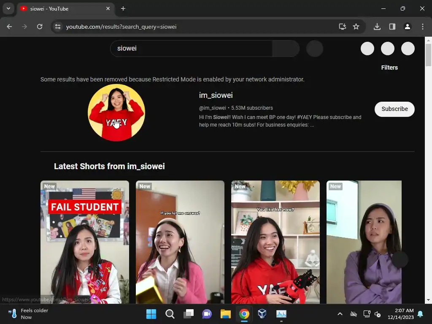Image resolution: width=432 pixels, height=324 pixels.
Task: Click the YouTube search box containing siowei
Action: tap(192, 49)
